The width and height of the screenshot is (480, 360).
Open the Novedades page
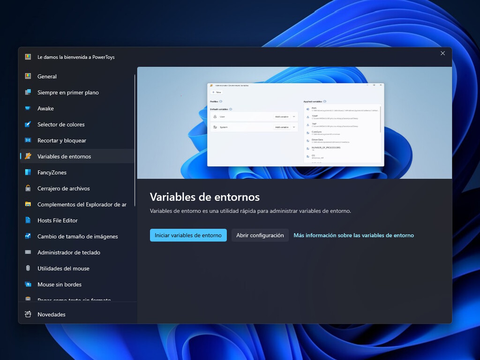pos(77,315)
